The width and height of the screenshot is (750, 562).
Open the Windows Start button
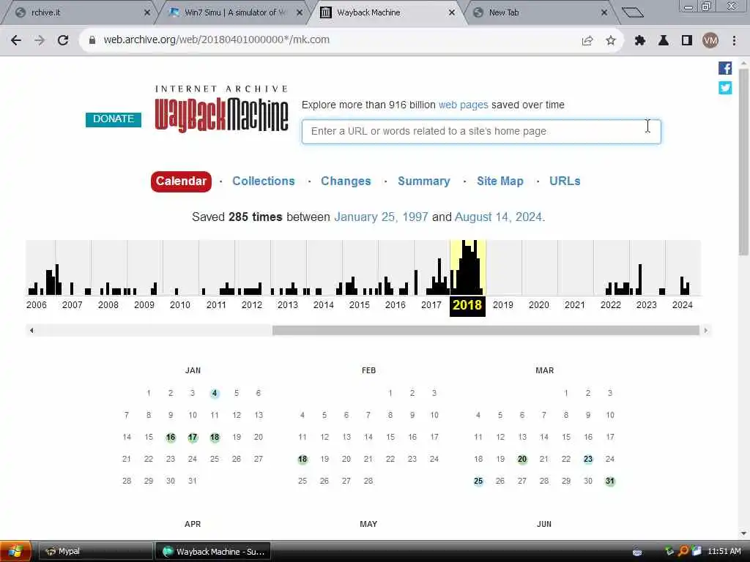[15, 552]
